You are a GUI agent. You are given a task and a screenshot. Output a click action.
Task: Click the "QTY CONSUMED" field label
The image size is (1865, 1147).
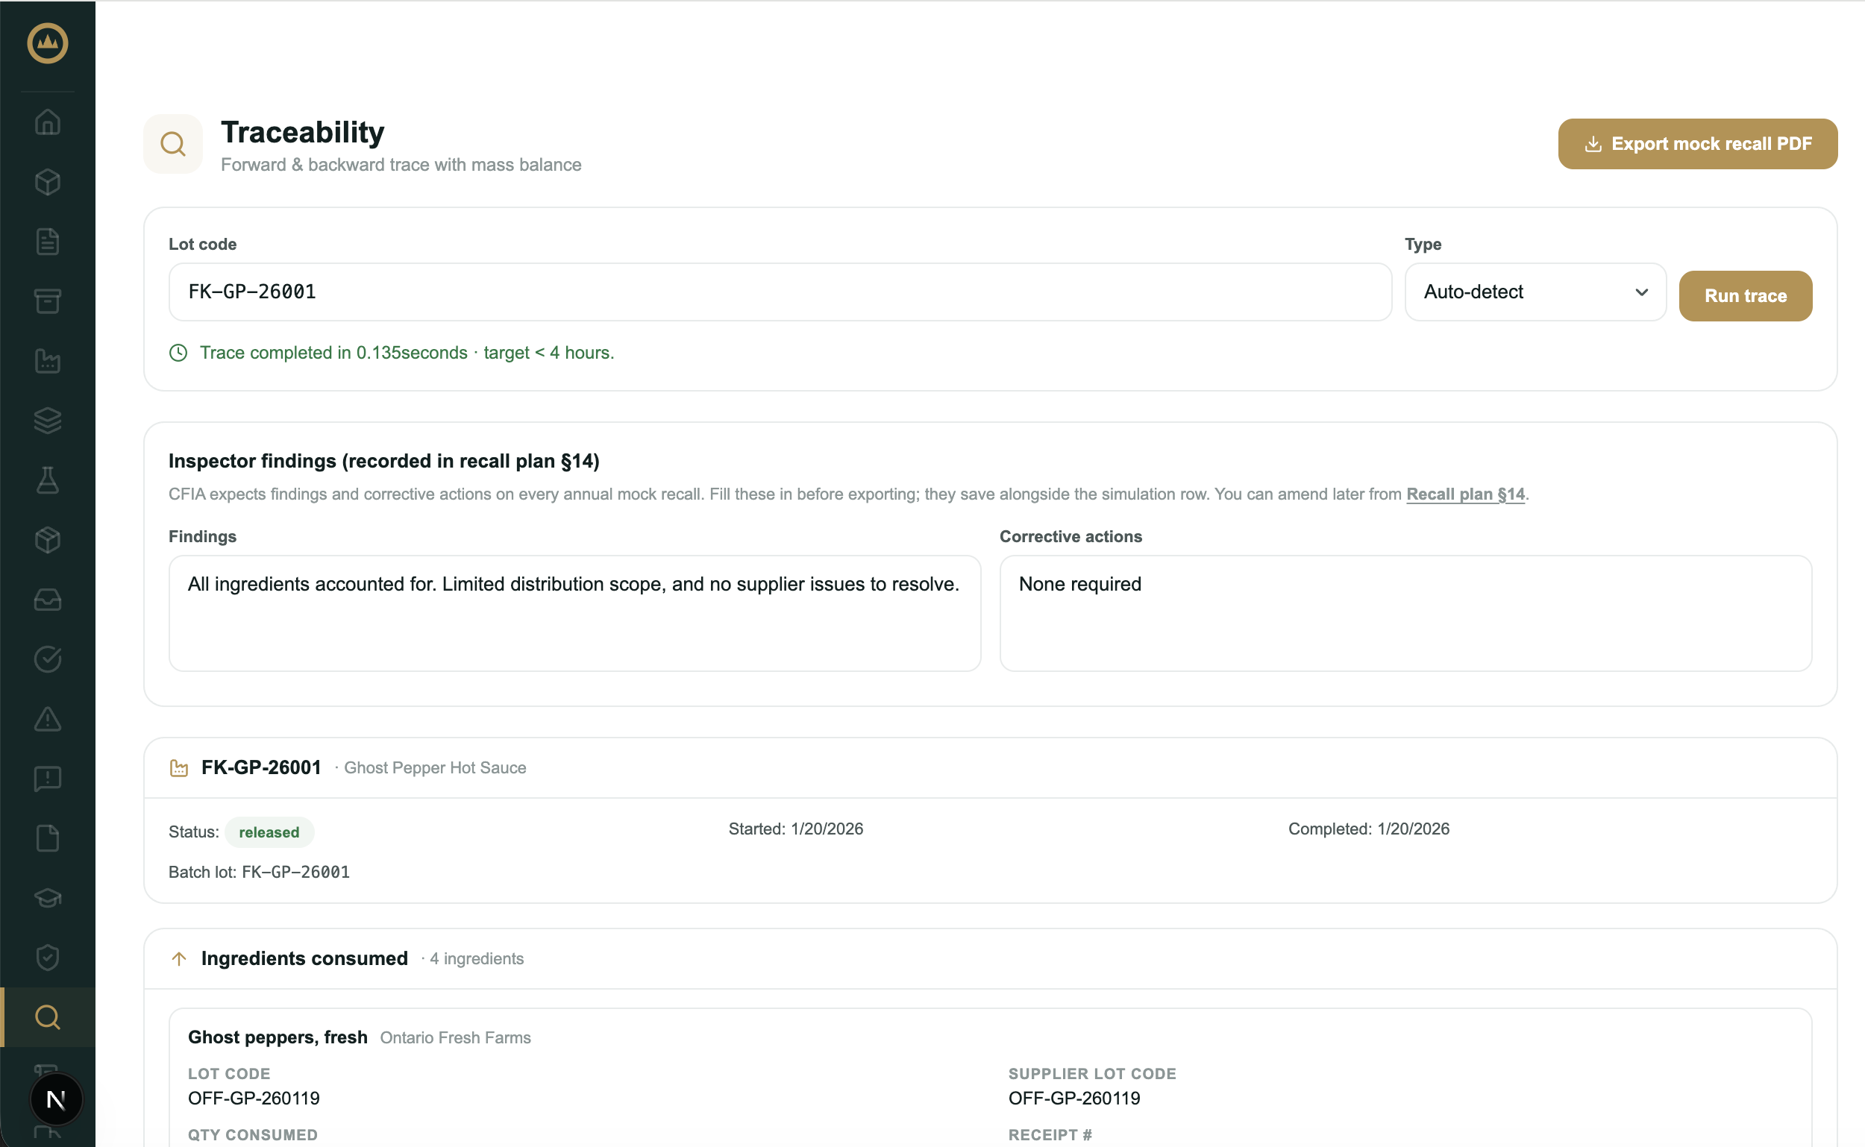[x=254, y=1135]
